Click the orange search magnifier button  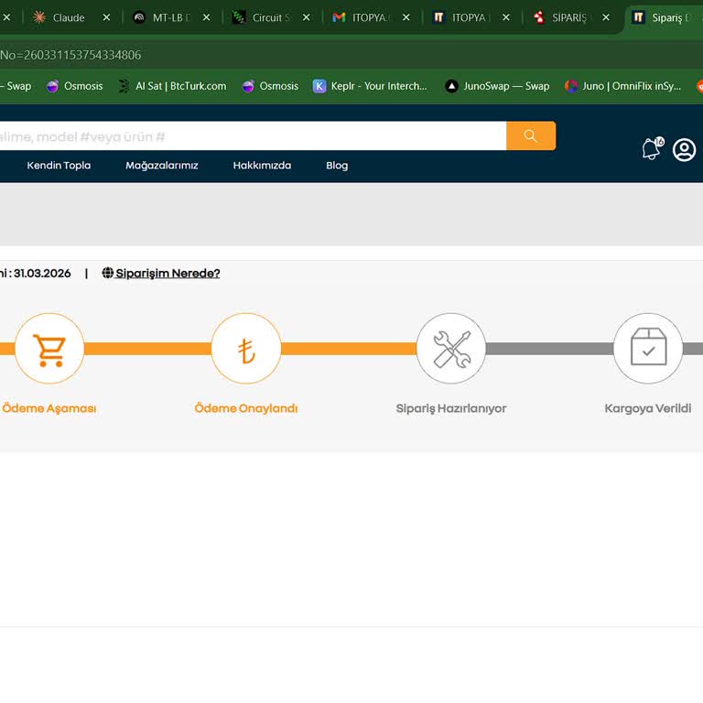coord(531,135)
